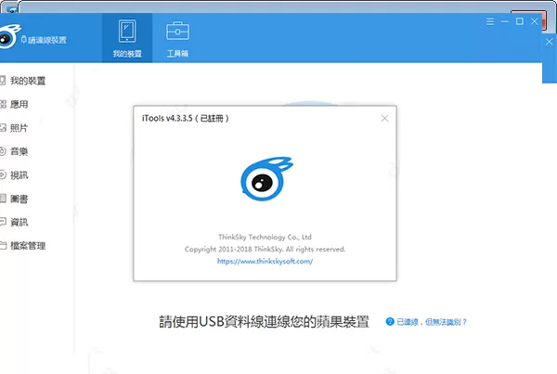Click the 請使用USB資料線連線 instruction text
Screen dimensions: 557x374
click(264, 322)
